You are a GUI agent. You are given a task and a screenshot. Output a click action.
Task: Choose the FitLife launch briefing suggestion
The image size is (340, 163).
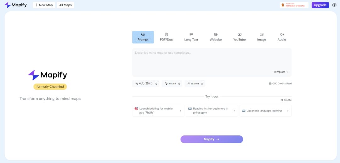[158, 111]
